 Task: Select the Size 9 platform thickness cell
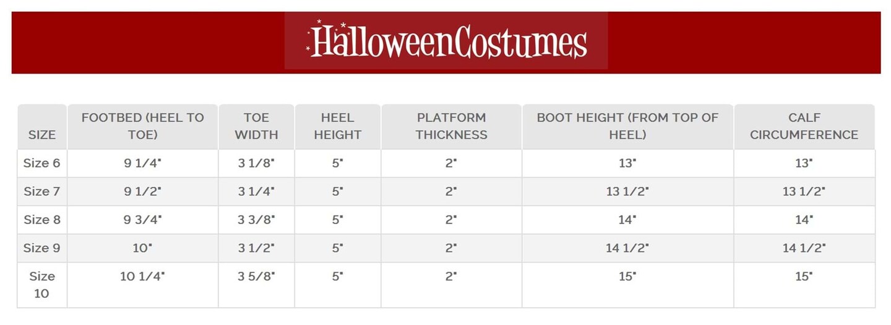click(451, 248)
